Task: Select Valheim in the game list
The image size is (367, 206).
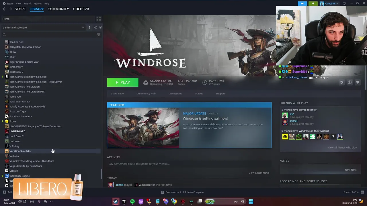Action: pos(14,156)
